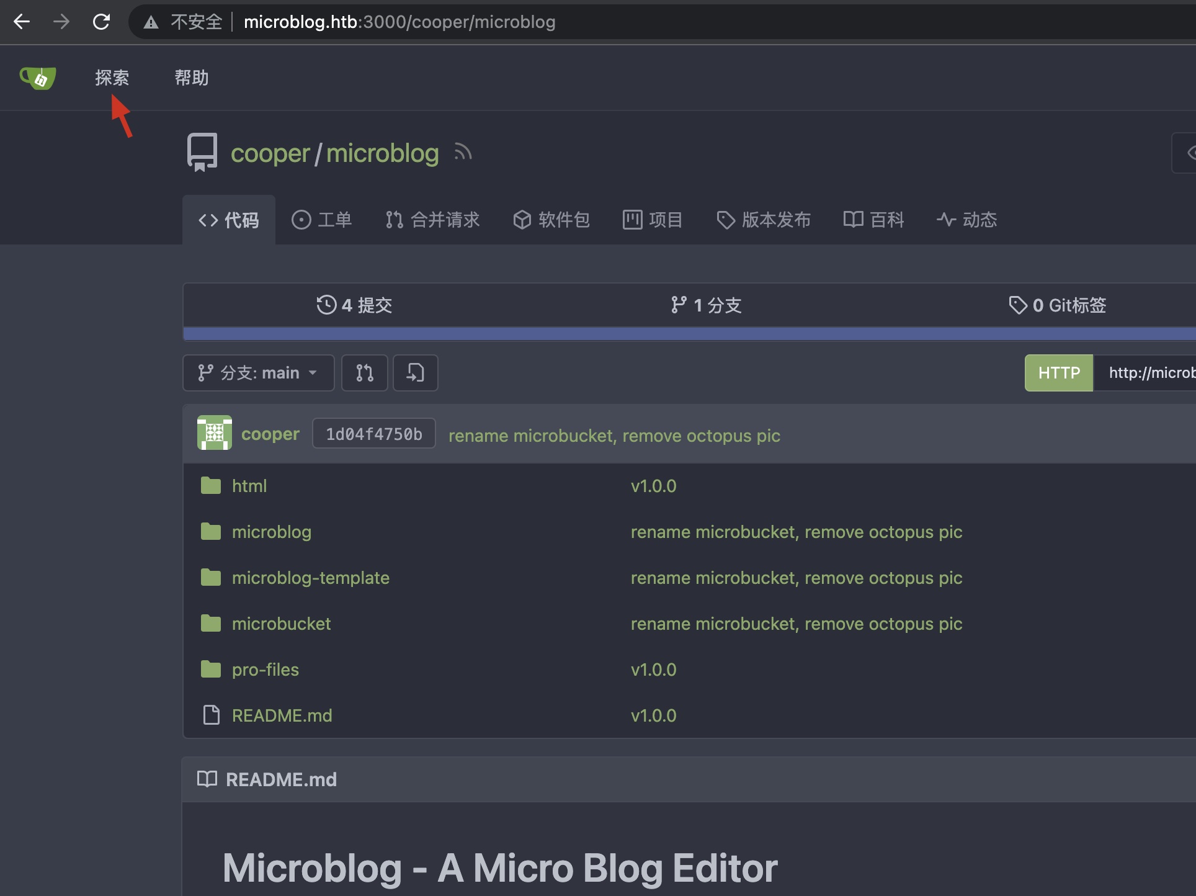The height and width of the screenshot is (896, 1196).
Task: Click the Gitea teacup logo
Action: [38, 78]
